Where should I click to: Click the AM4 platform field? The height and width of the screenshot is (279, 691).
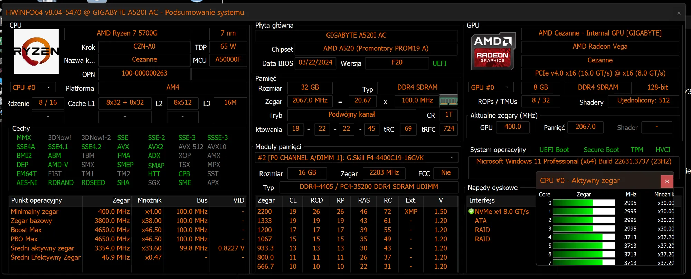pos(173,88)
